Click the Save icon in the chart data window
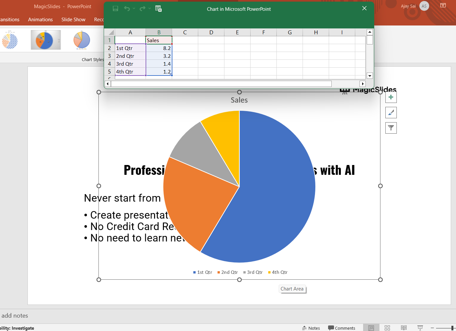Screen dimensions: 456x331 pyautogui.click(x=115, y=8)
